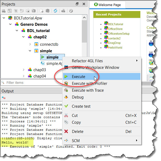Expand the connectdb application node
161x161 pixels.
click(x=30, y=44)
